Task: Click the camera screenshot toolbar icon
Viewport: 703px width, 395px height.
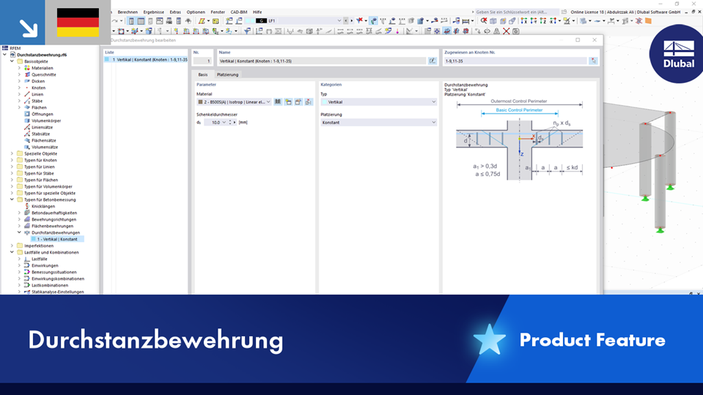Action: coord(516,31)
